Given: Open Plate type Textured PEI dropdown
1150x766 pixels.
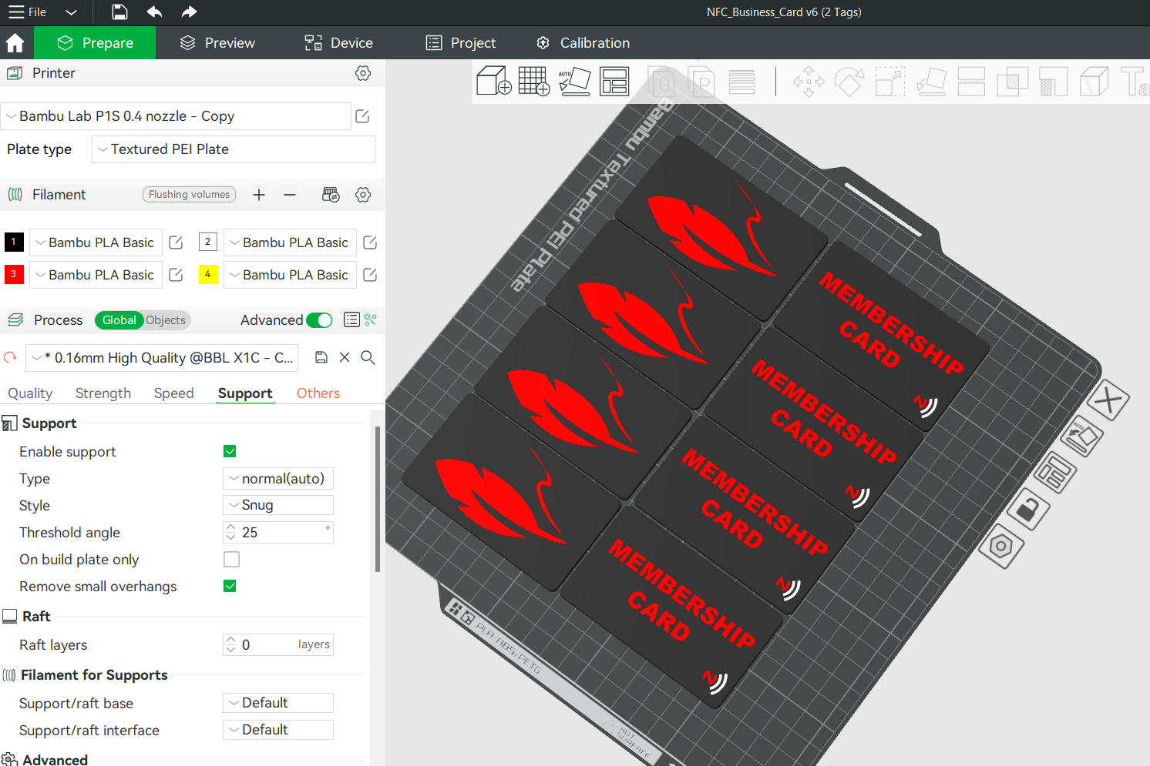Looking at the screenshot, I should 234,149.
